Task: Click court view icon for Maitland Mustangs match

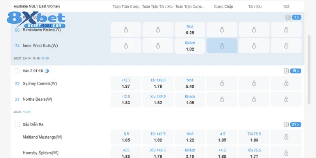Action: (x=286, y=124)
